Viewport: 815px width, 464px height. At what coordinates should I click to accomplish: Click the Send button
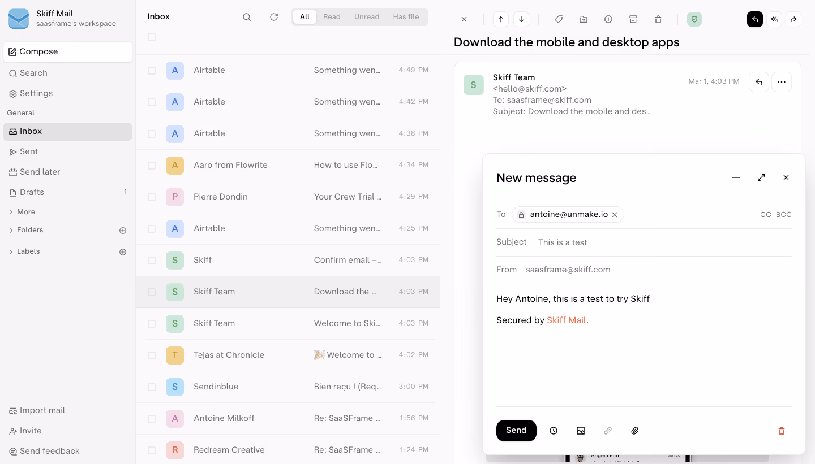(516, 431)
